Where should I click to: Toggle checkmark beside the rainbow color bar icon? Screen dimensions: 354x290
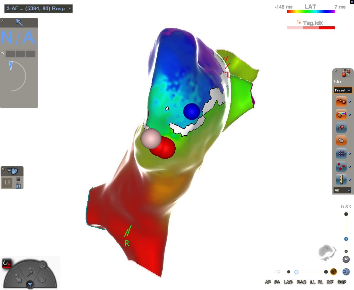point(350,115)
